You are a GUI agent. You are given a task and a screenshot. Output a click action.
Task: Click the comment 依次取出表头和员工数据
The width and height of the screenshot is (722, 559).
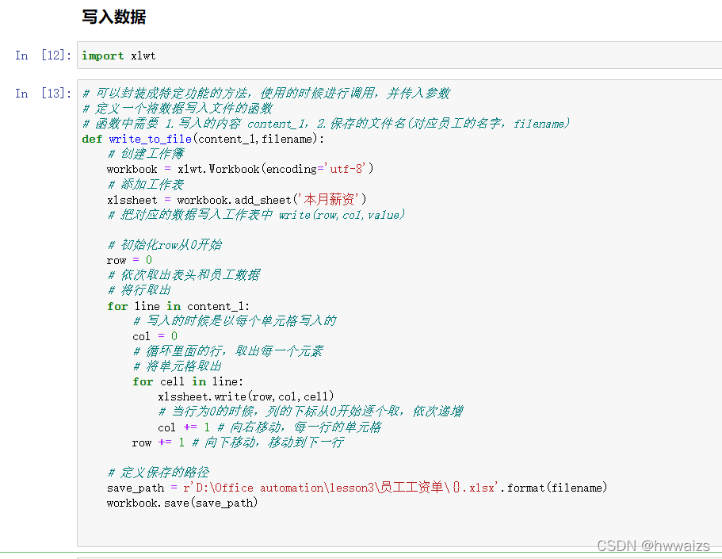click(x=184, y=275)
